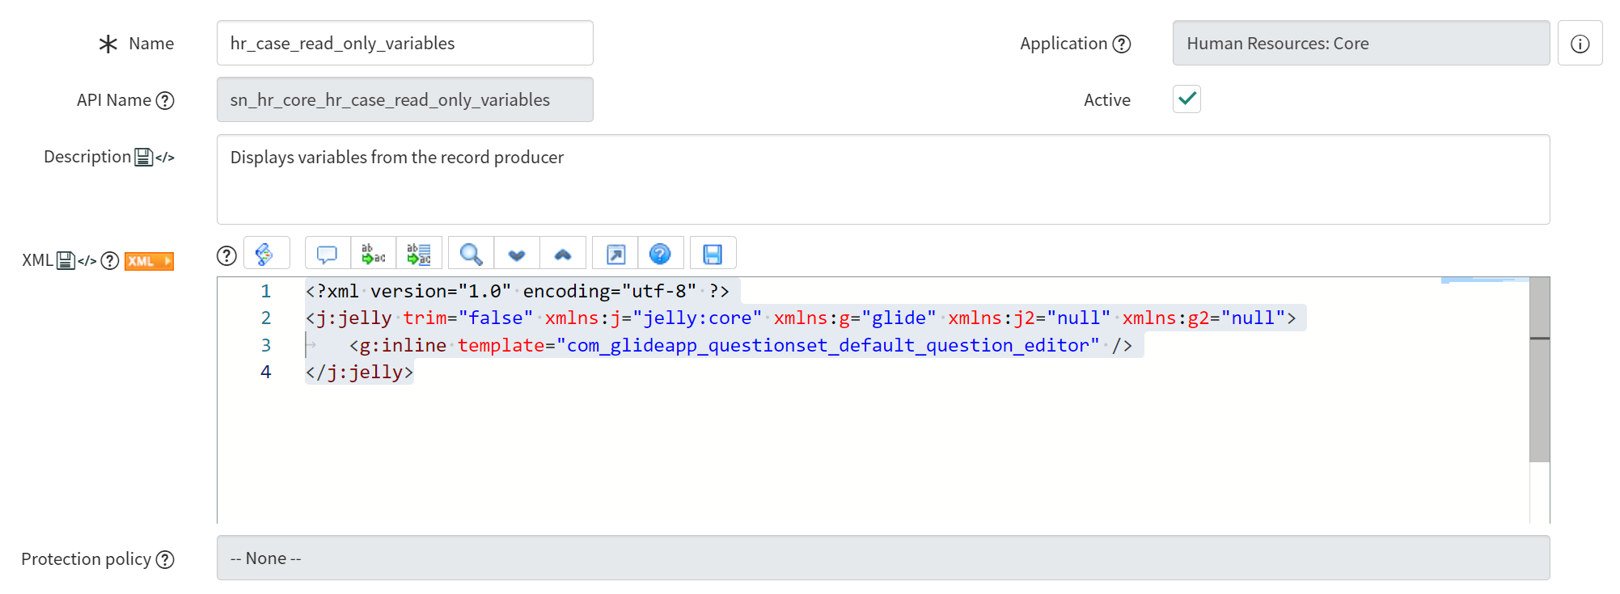Click the Replace icon in editor toolbar
Screen dimensions: 1620x594
coord(373,255)
